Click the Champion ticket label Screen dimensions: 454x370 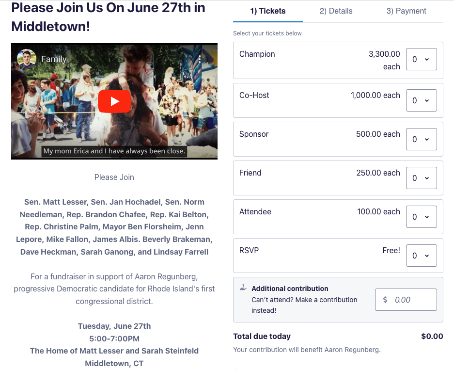point(257,54)
